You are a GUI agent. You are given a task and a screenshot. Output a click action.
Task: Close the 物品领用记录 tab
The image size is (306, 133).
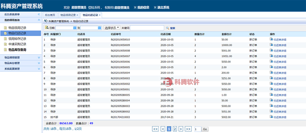(x=77, y=15)
